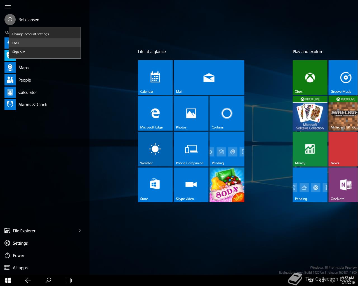Open the OneNote tile
Viewport: 358px width, 286px height.
click(x=343, y=185)
